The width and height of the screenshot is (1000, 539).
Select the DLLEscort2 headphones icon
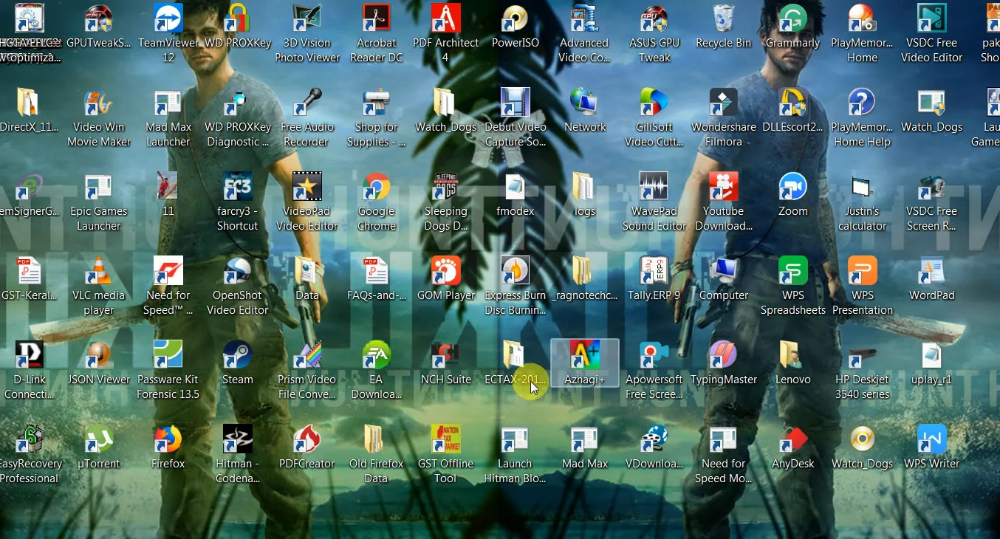click(793, 103)
